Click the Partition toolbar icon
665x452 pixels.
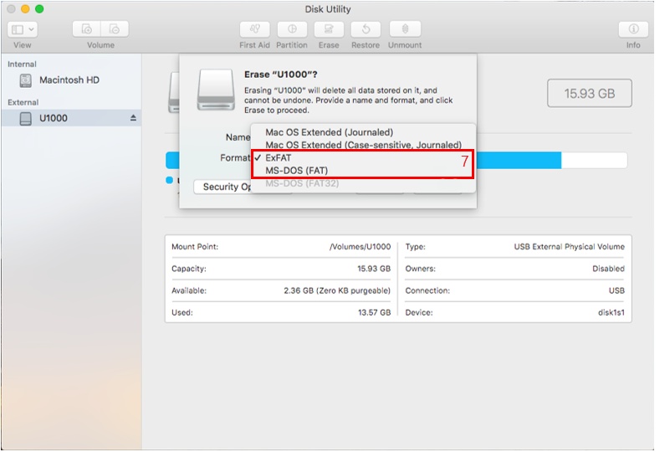tap(292, 29)
